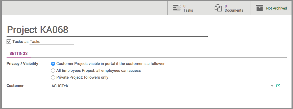The width and height of the screenshot is (293, 109).
Task: Expand the Customer dropdown arrow
Action: (x=272, y=86)
